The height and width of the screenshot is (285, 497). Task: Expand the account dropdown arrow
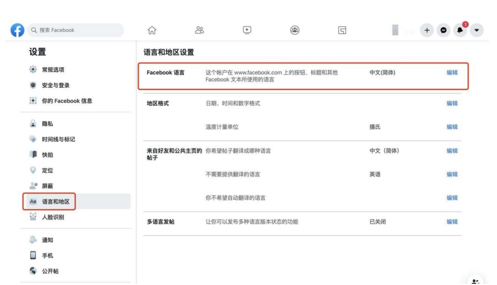pyautogui.click(x=476, y=30)
